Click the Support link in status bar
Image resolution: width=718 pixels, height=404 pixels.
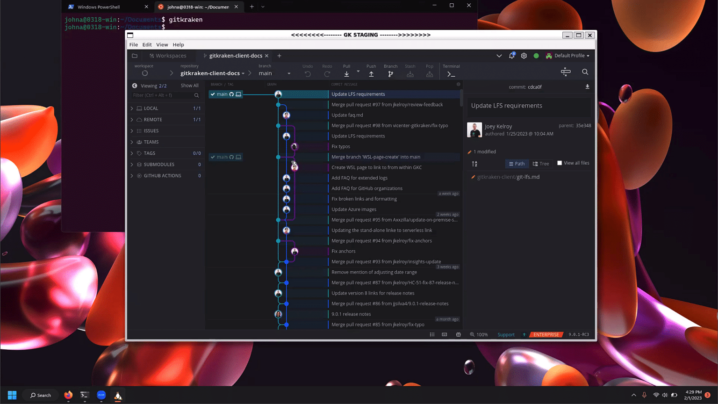click(x=505, y=335)
